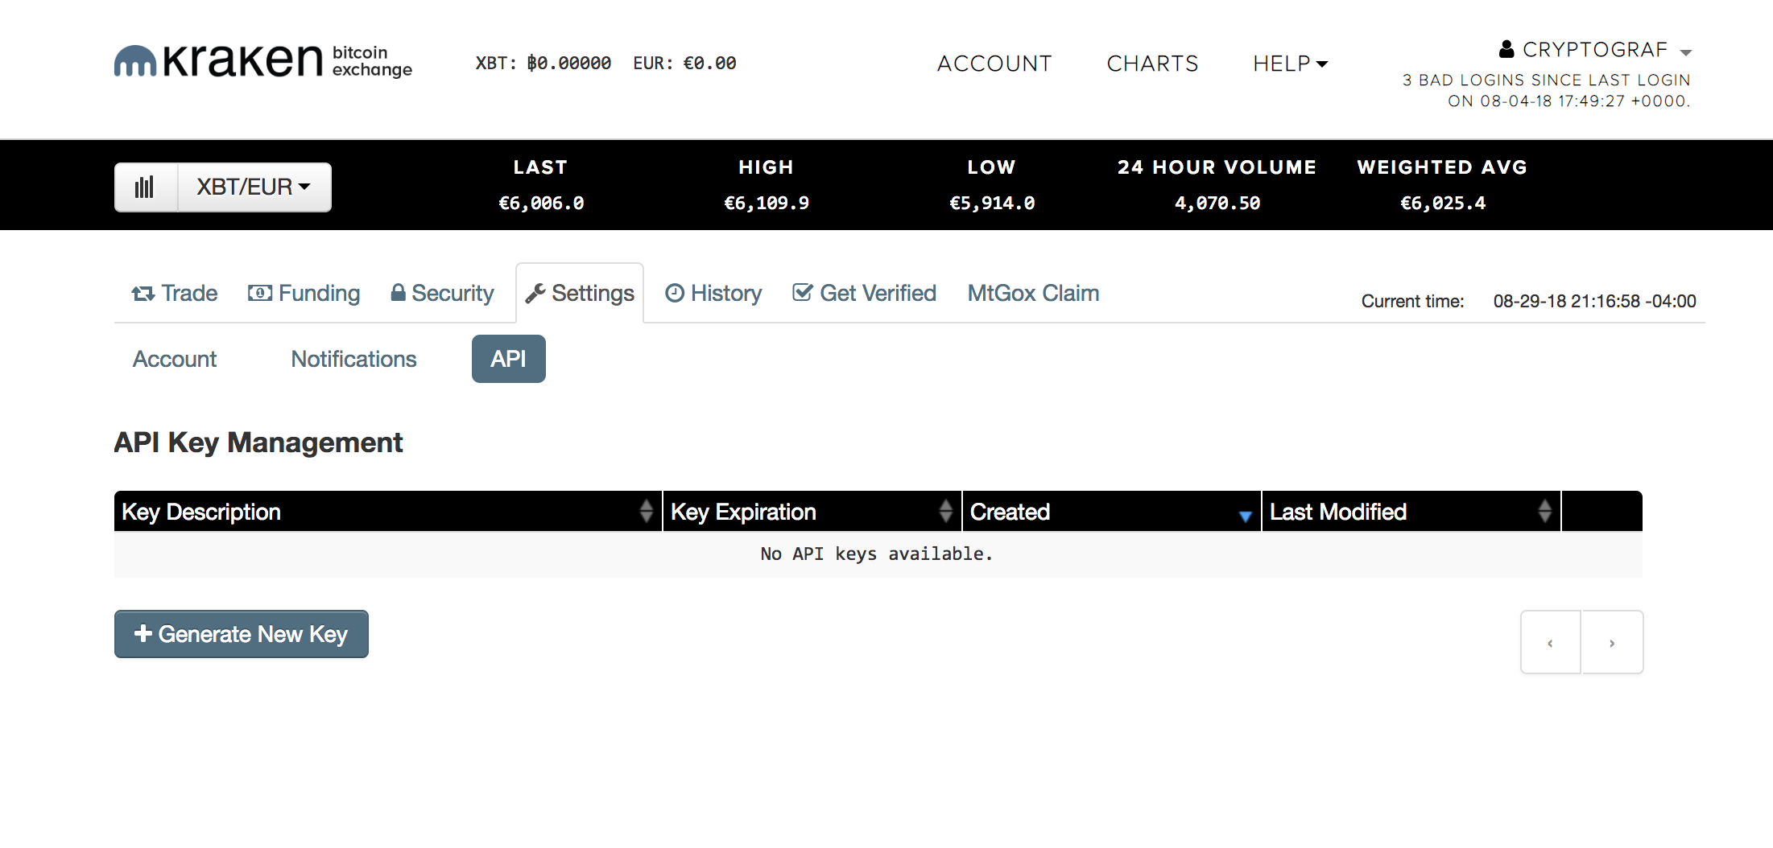Sort table by Last Modified column
Viewport: 1773px width, 848px height.
click(x=1411, y=512)
